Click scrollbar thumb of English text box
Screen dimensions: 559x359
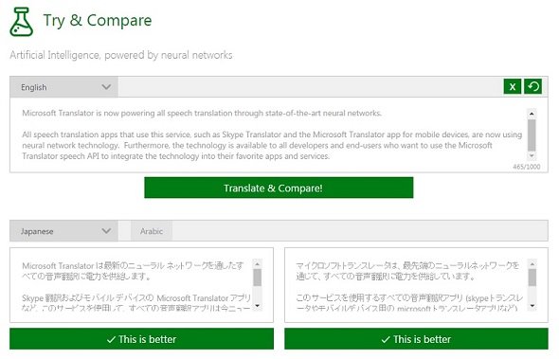[532, 135]
